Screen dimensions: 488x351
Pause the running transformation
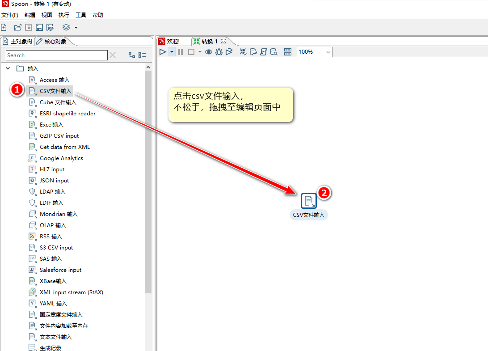coord(181,52)
